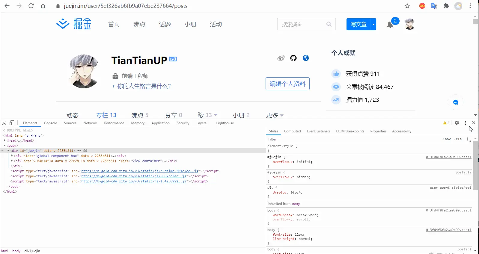Select the 动态 profile tab
479x254 pixels.
tap(73, 115)
